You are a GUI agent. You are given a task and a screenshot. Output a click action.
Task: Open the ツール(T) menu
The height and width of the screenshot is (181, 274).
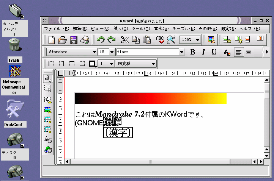[141, 29]
